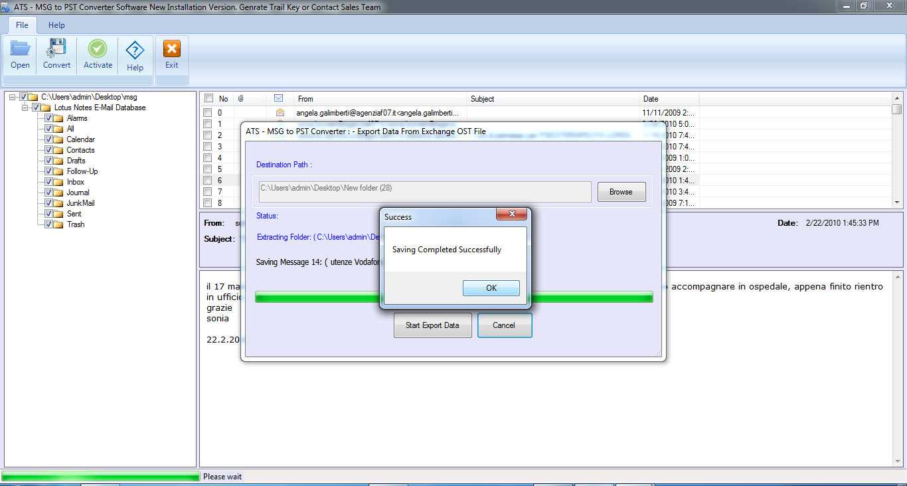Click the Activate green checkmark icon
907x486 pixels.
tap(98, 48)
